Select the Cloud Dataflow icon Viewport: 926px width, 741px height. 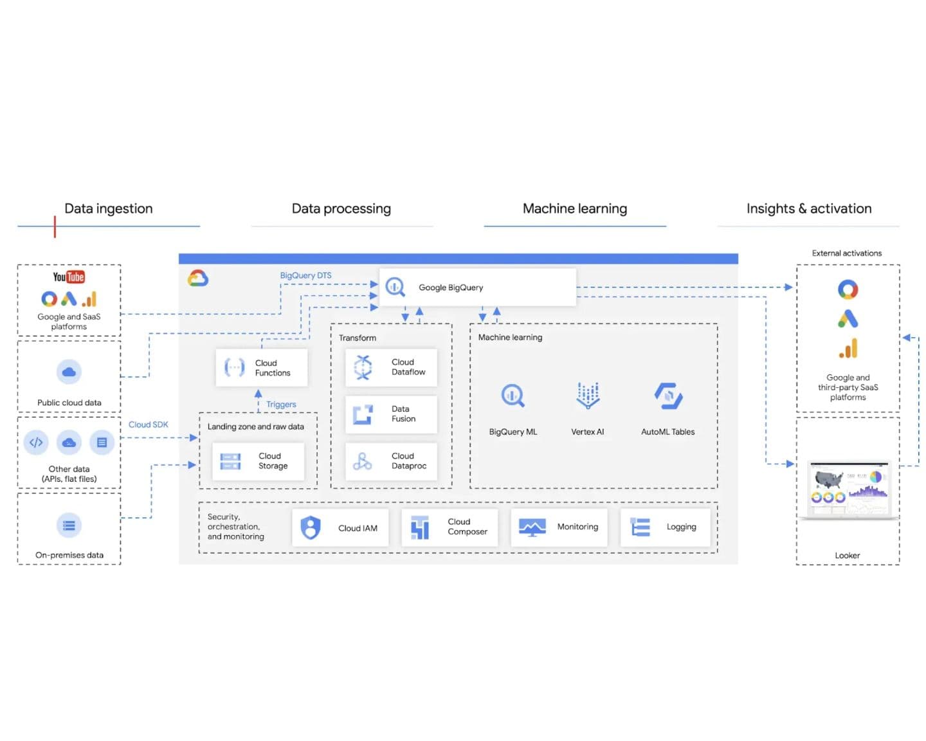point(363,367)
